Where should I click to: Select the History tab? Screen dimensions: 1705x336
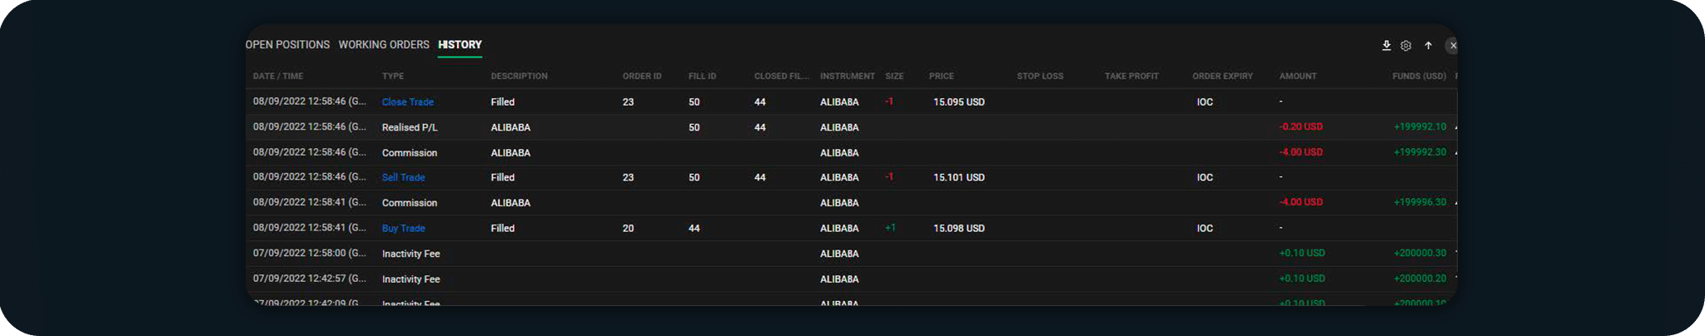(x=460, y=45)
